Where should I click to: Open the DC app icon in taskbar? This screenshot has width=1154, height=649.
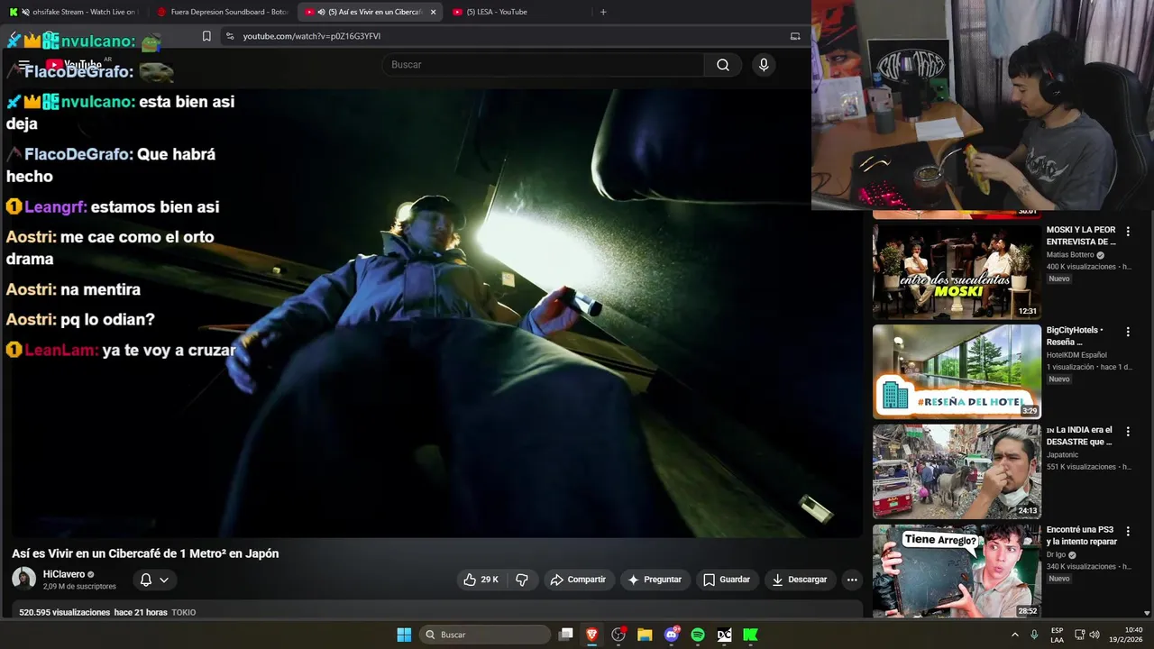point(724,635)
